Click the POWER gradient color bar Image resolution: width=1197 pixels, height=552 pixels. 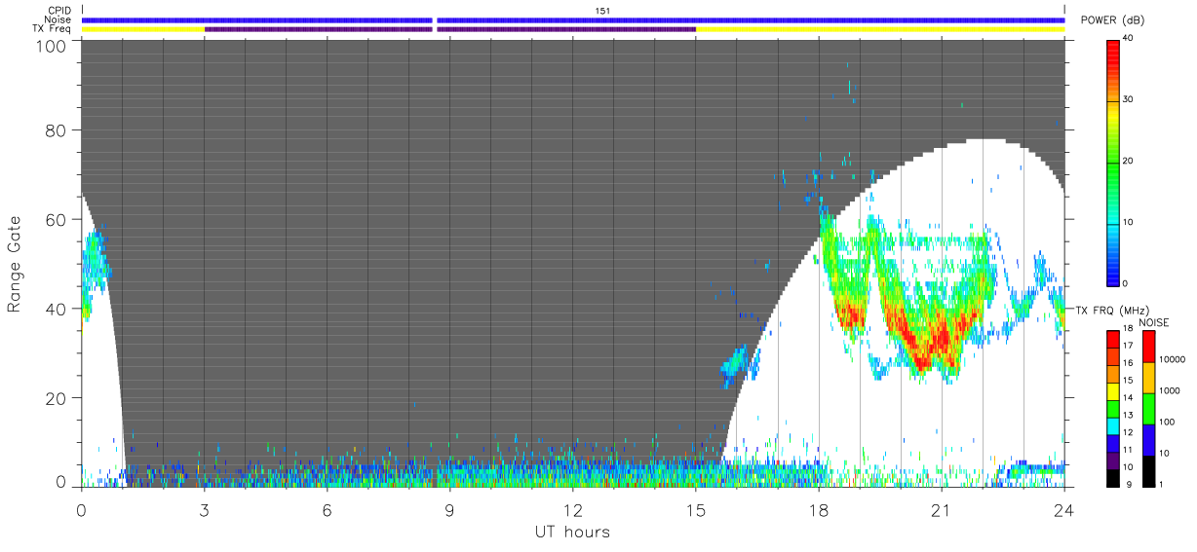pos(1114,162)
